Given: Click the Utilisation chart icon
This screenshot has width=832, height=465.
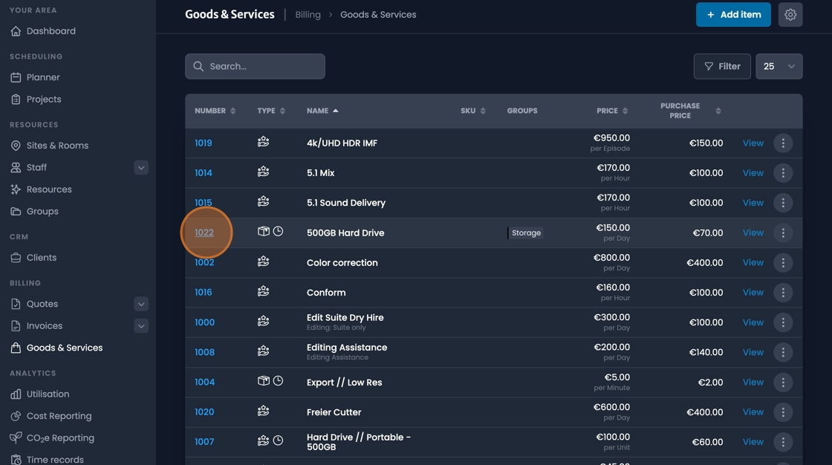Looking at the screenshot, I should point(16,394).
